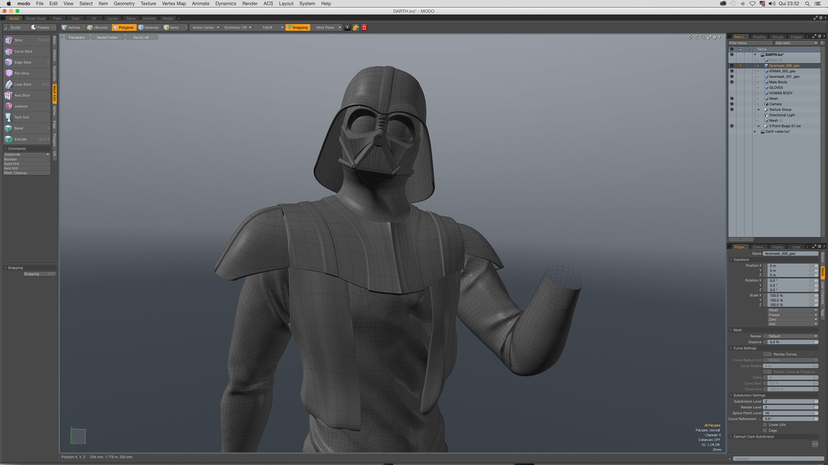This screenshot has width=828, height=465.
Task: Open the Action Center dropdown
Action: coord(205,28)
